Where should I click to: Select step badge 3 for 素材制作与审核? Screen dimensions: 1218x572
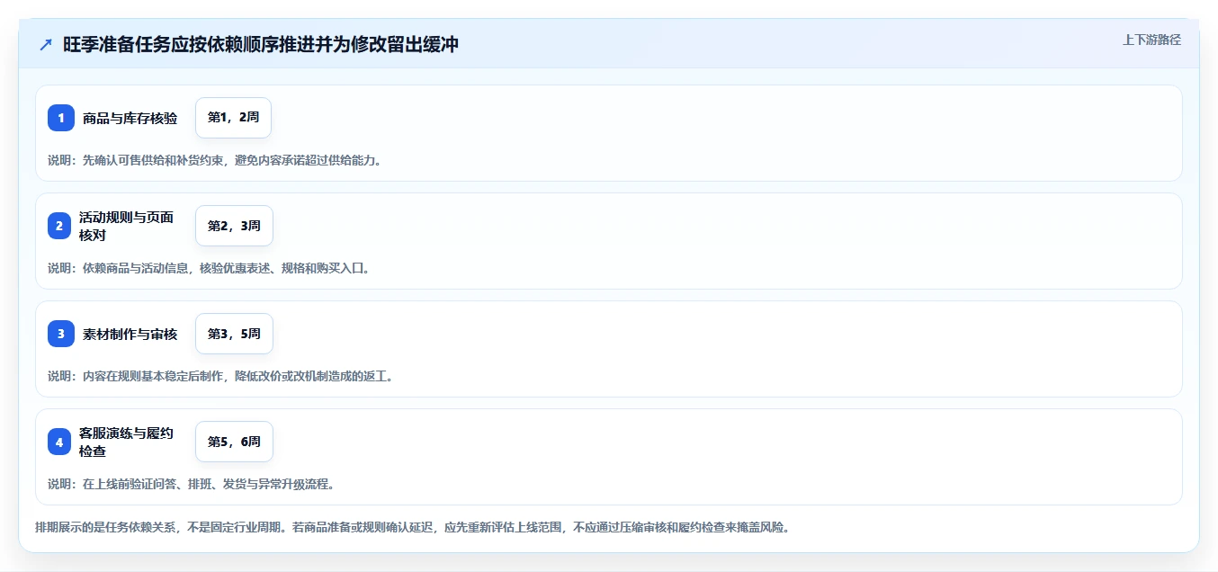click(61, 334)
